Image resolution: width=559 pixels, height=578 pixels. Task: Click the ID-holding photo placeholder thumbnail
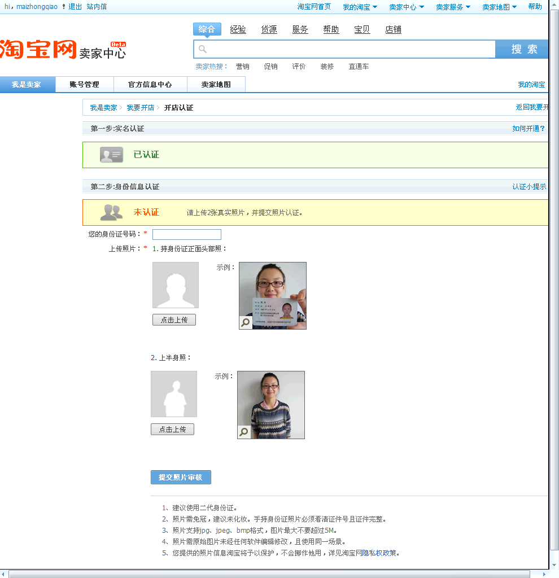coord(176,285)
